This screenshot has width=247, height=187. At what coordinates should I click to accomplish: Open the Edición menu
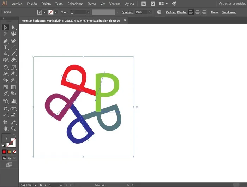[32, 4]
